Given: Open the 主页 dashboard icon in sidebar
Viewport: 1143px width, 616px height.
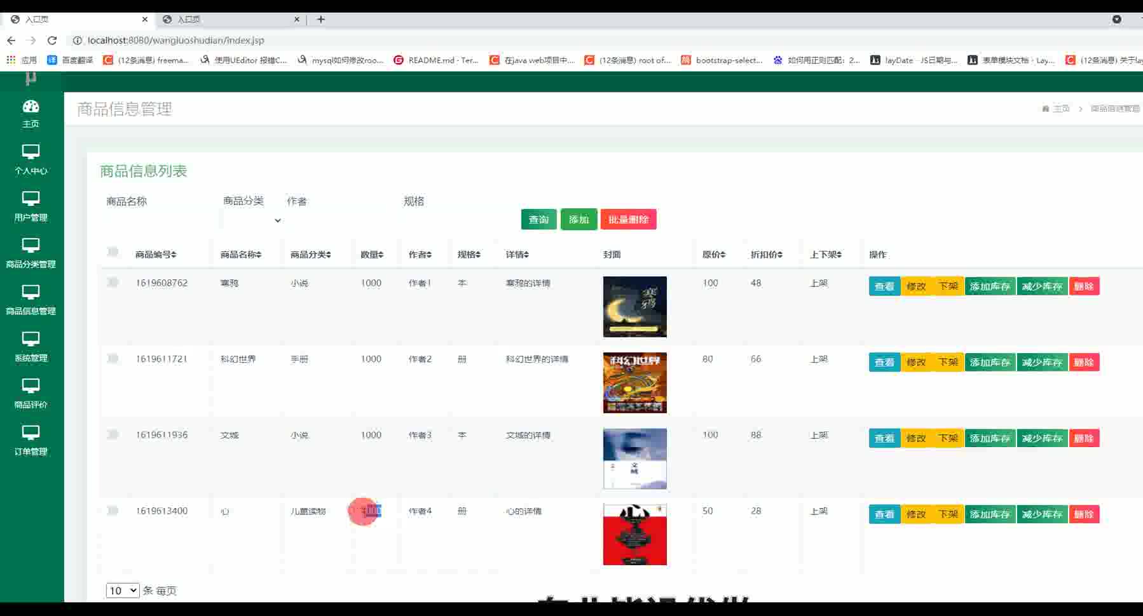Looking at the screenshot, I should pos(31,113).
